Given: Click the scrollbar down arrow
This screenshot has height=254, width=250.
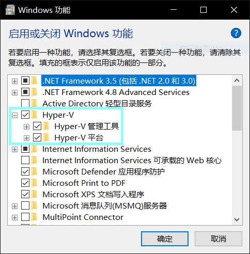Looking at the screenshot, I should click(237, 219).
